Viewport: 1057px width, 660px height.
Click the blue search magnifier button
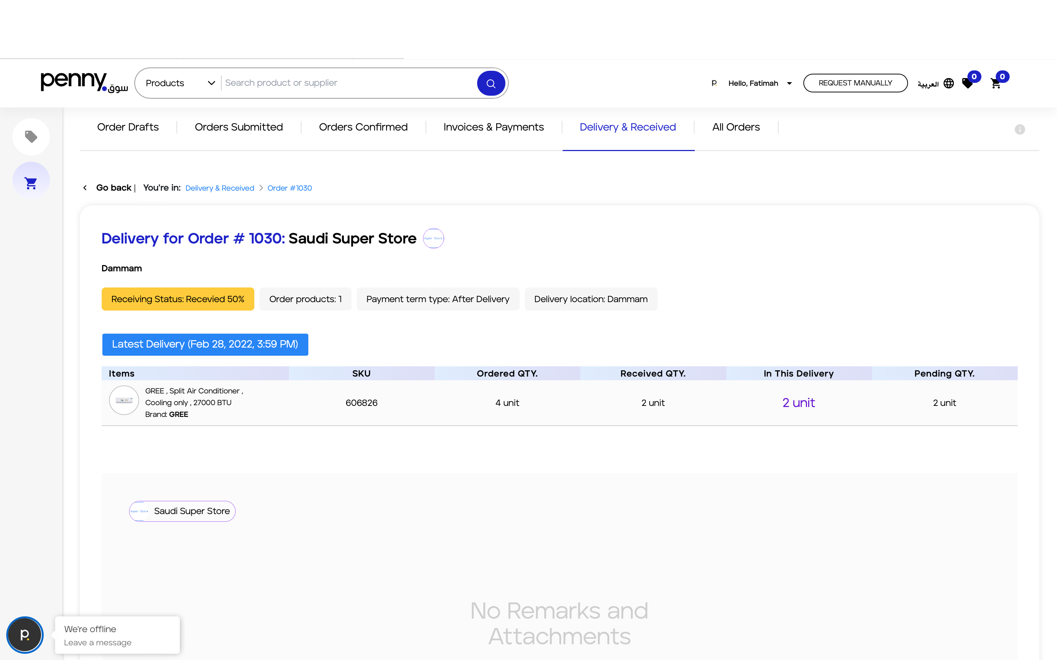pos(491,83)
